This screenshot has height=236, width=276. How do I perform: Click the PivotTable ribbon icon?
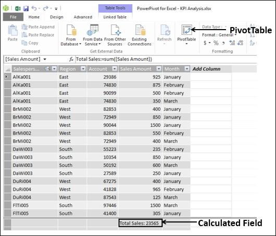pyautogui.click(x=186, y=30)
